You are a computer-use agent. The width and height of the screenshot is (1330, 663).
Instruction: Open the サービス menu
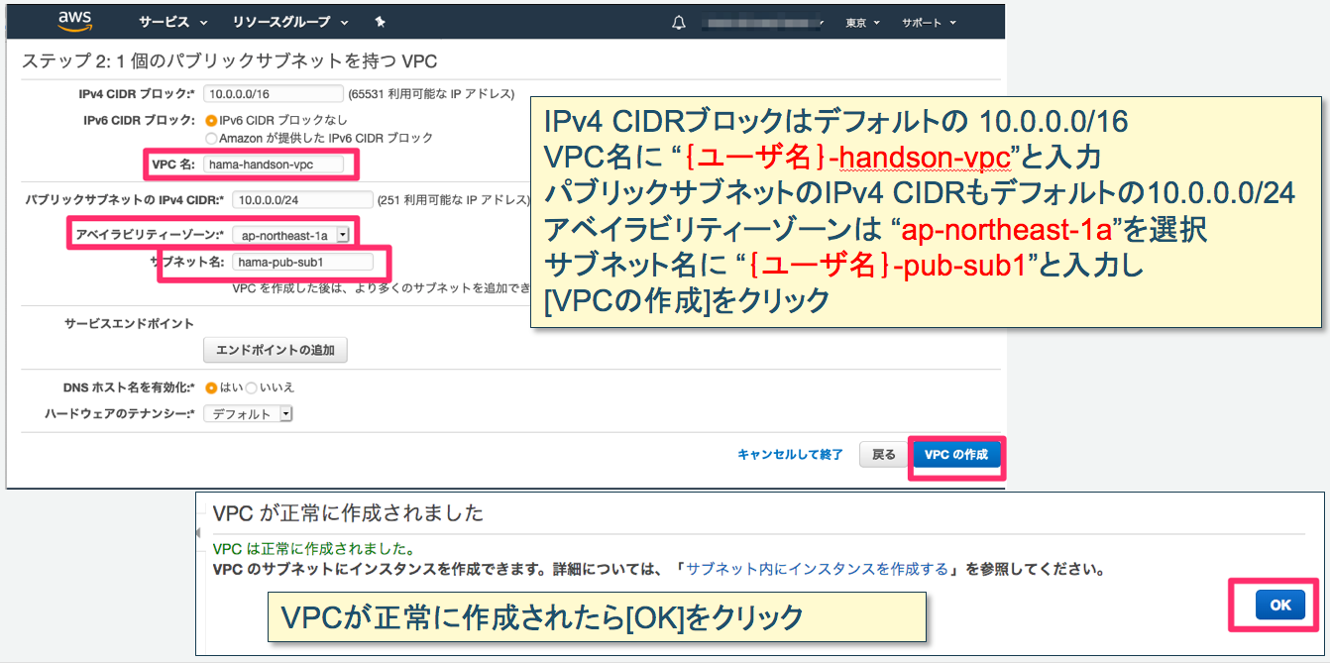(173, 22)
